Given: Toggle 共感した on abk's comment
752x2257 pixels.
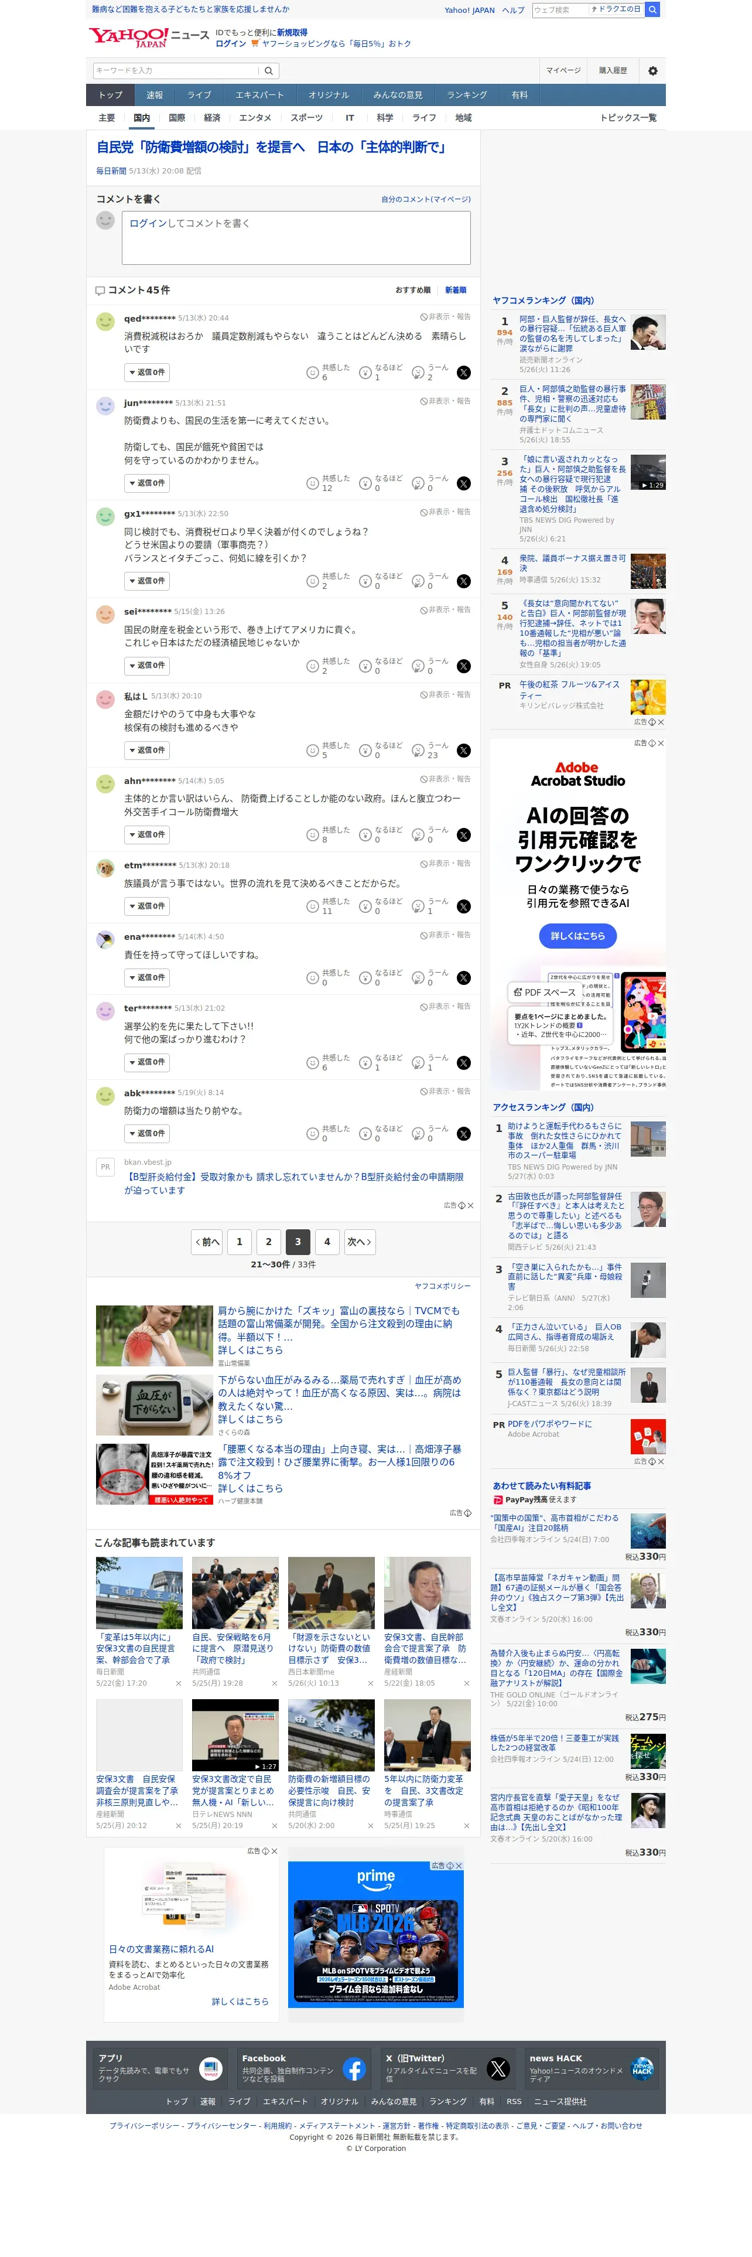Looking at the screenshot, I should (x=329, y=1134).
